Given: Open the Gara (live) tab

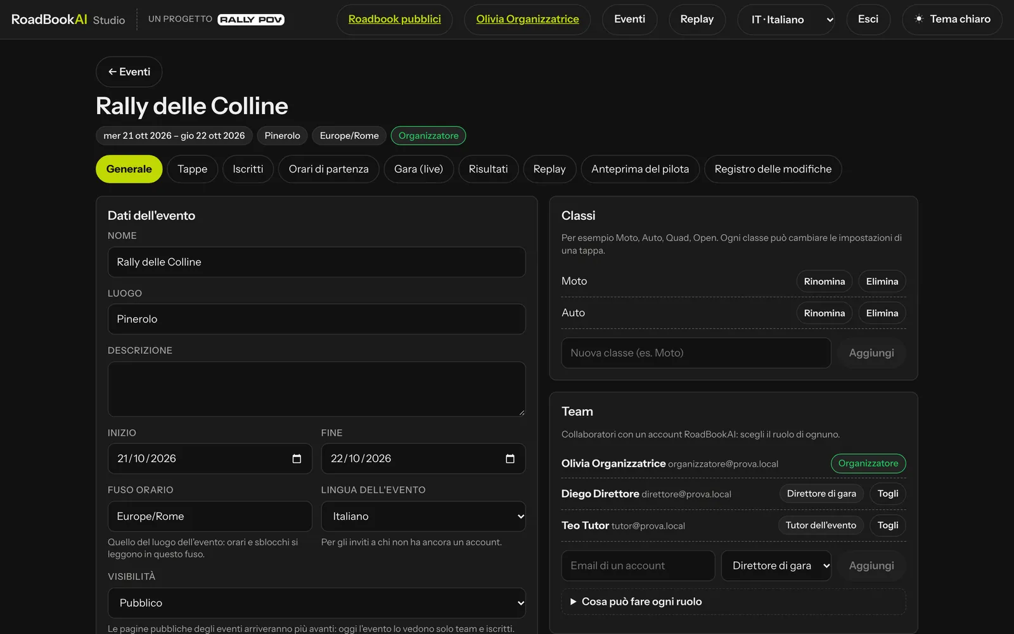Looking at the screenshot, I should [419, 169].
